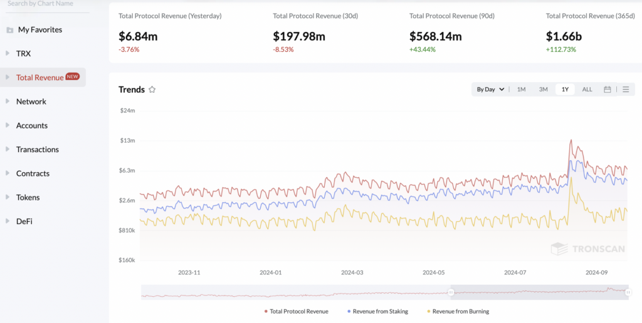642x323 pixels.
Task: Open the Contracts sidebar section
Action: [33, 173]
